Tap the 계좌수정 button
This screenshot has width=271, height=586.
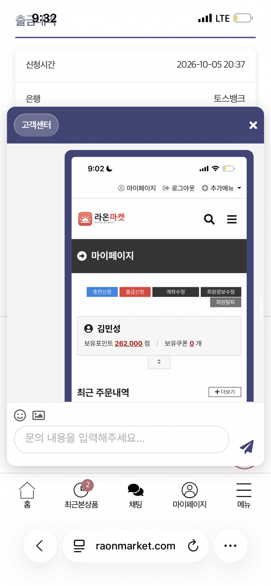[176, 292]
